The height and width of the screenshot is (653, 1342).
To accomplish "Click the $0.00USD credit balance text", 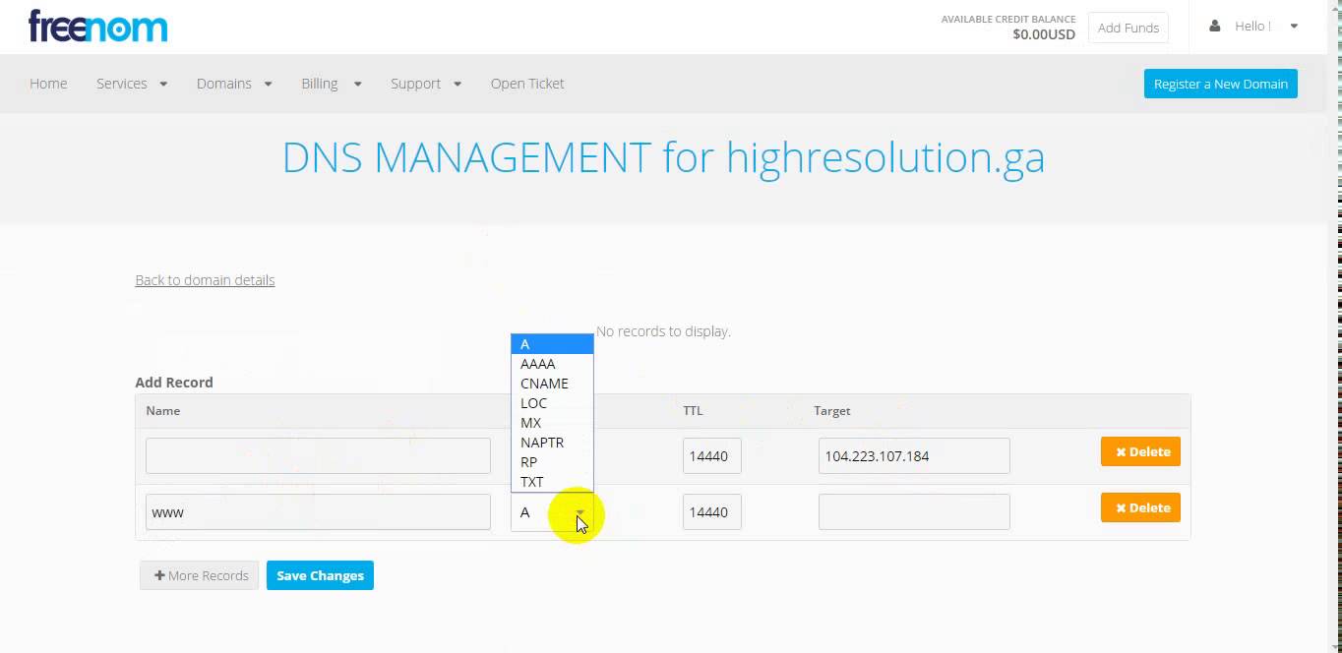I will (x=1044, y=34).
